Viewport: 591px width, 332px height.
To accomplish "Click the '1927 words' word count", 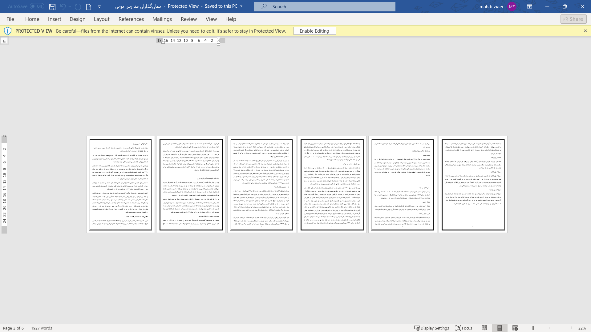I will (42, 328).
